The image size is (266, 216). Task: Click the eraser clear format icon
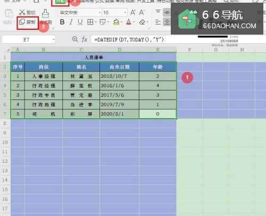(x=142, y=22)
